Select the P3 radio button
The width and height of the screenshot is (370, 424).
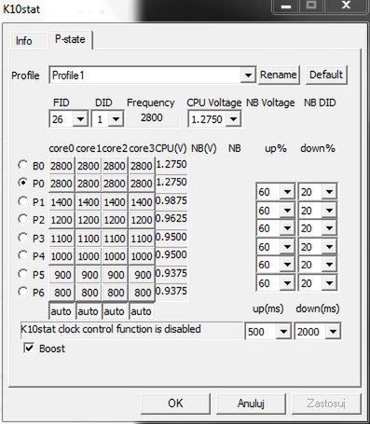click(22, 238)
